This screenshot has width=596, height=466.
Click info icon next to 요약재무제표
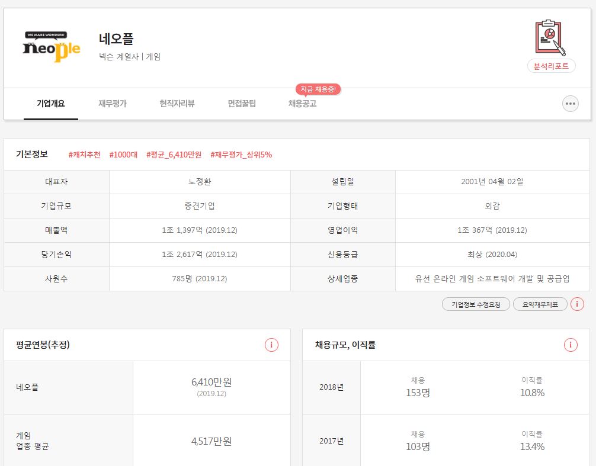[577, 304]
